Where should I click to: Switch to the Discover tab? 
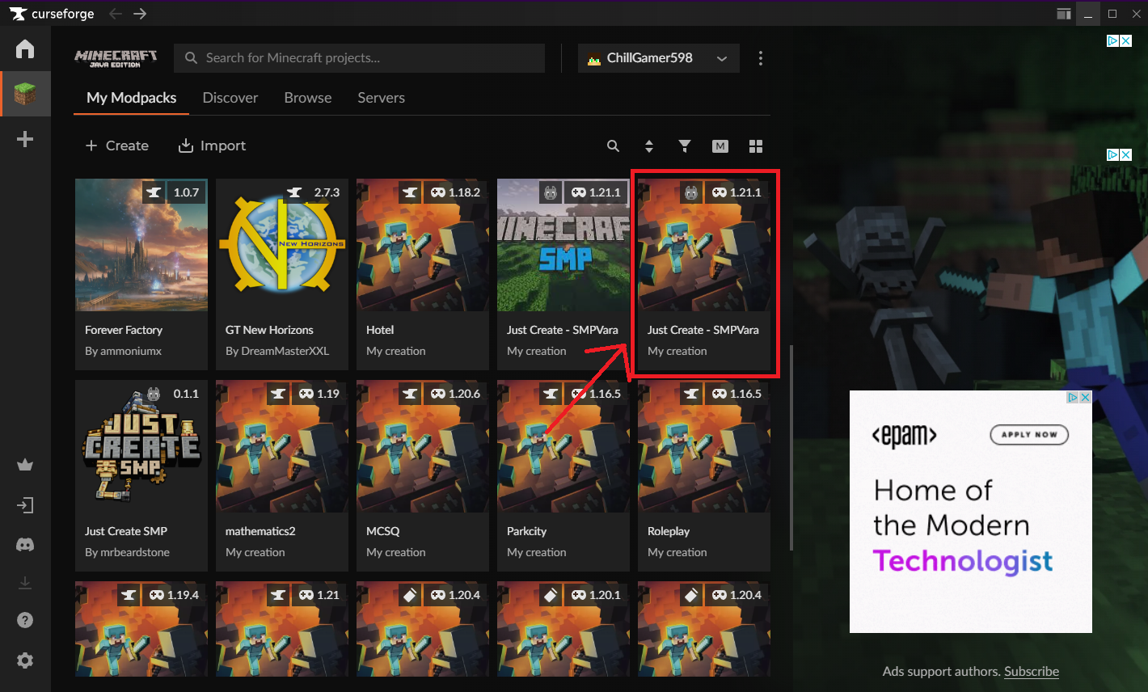(x=230, y=98)
